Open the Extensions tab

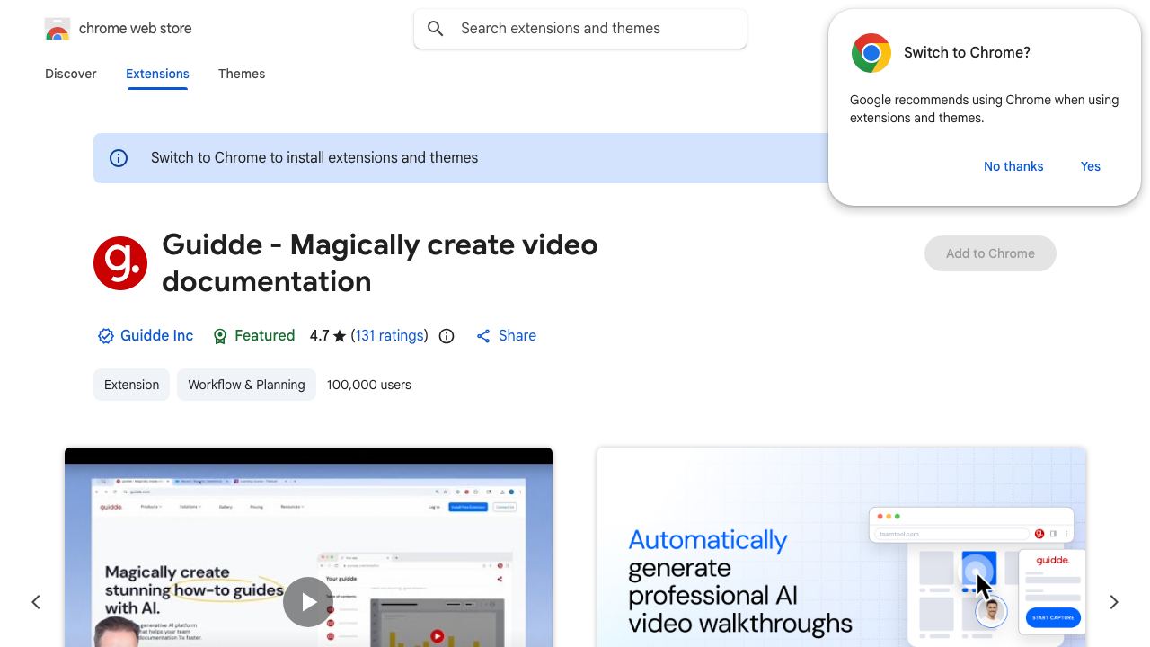tap(157, 74)
